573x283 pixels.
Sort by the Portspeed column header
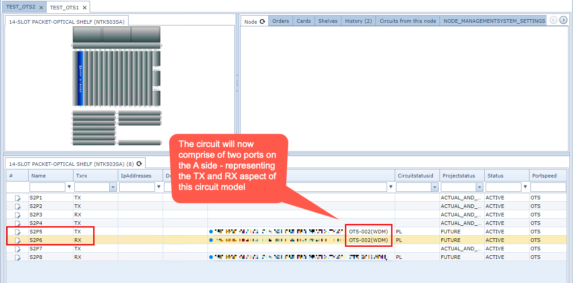[x=544, y=176]
